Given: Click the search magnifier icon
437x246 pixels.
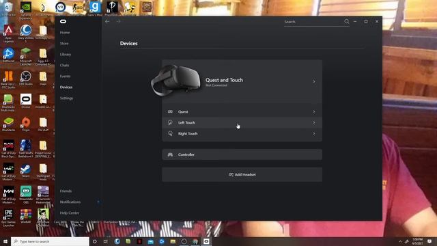Looking at the screenshot, I should coord(346,21).
